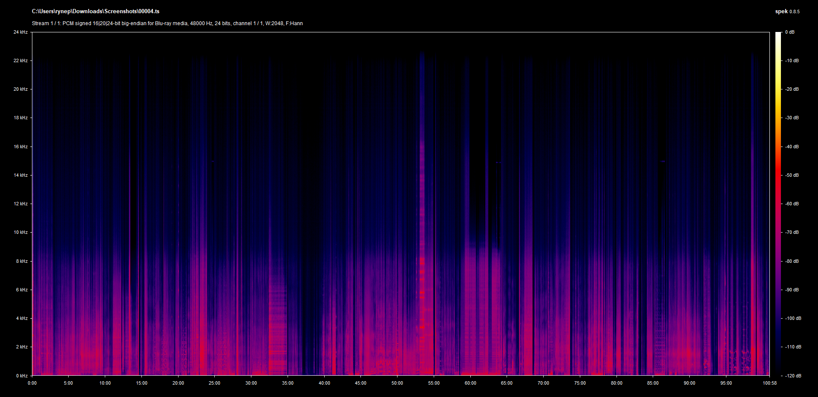Click the 100:58 end time label

(769, 383)
